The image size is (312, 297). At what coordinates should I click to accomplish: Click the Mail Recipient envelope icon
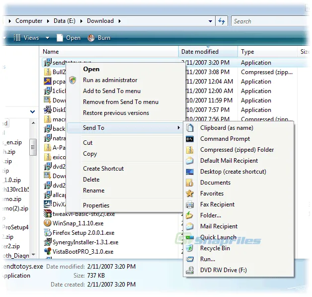coord(190,226)
